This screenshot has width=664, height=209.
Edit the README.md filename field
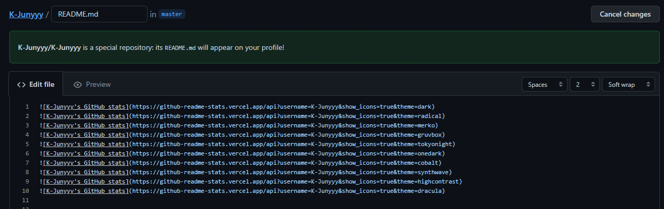click(99, 14)
